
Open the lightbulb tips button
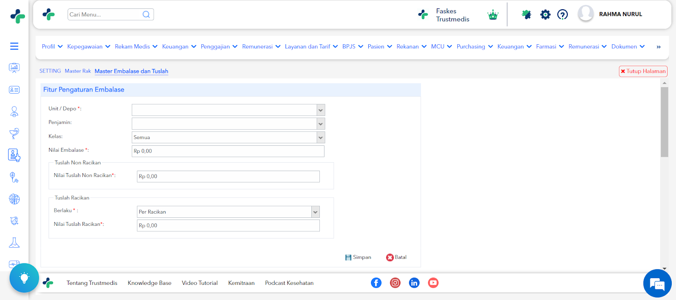tap(24, 278)
